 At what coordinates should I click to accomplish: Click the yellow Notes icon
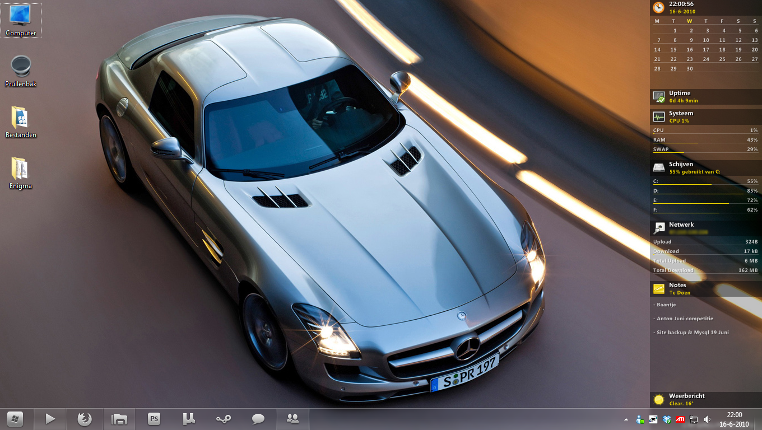tap(659, 289)
